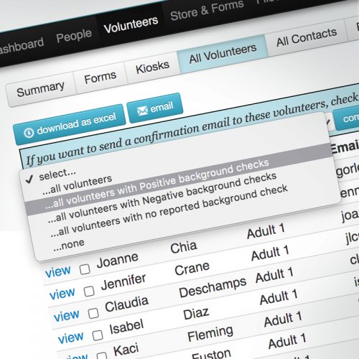
Task: Switch to the Kiosks tab
Action: [152, 67]
